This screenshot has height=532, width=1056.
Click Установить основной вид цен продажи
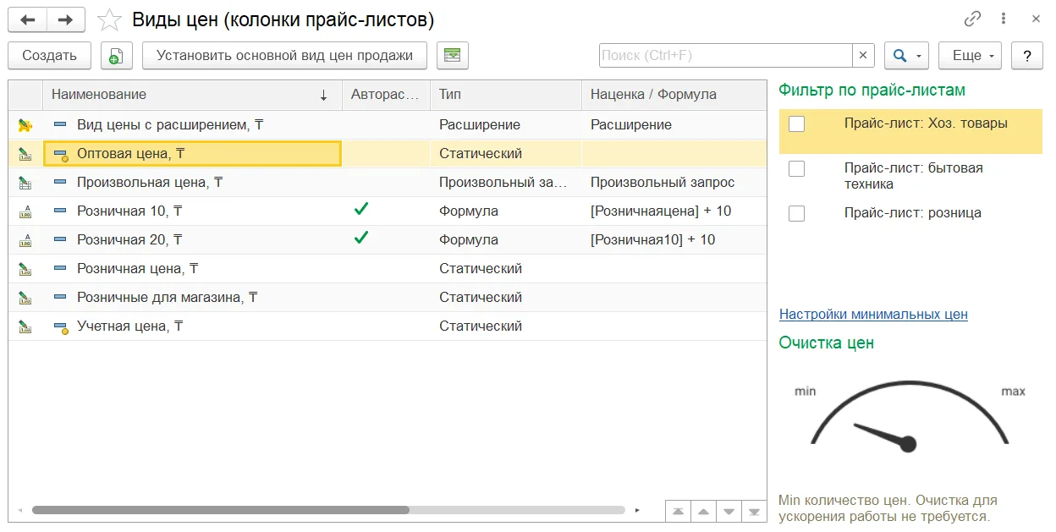click(x=285, y=56)
